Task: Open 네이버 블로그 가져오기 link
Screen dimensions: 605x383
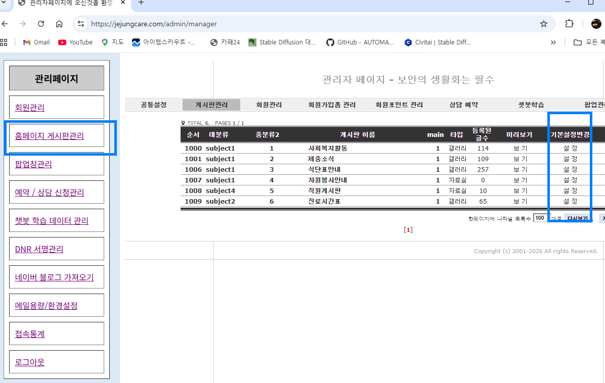Action: click(x=55, y=277)
